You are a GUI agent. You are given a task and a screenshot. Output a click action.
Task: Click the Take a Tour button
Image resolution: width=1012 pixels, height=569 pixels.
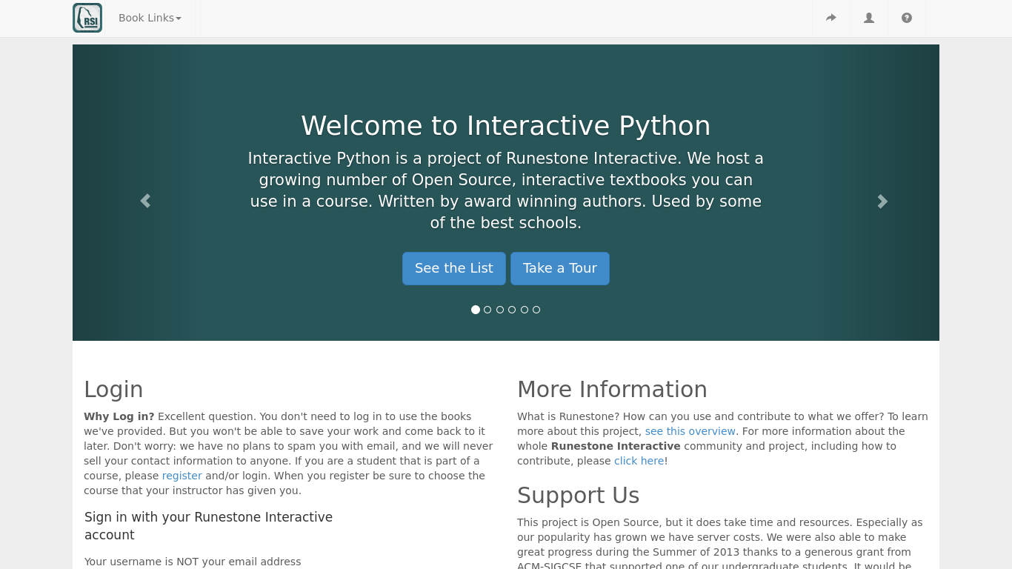pyautogui.click(x=560, y=268)
